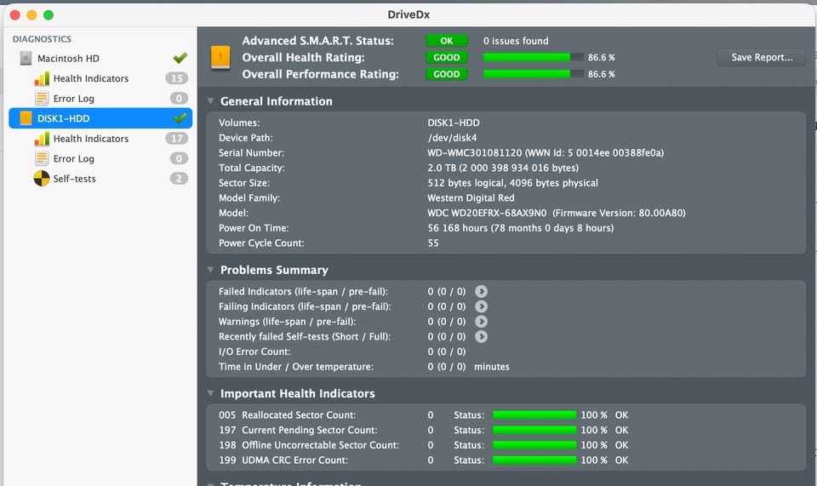Click Total Capacity 2.0 TB value
The height and width of the screenshot is (486, 817).
503,168
